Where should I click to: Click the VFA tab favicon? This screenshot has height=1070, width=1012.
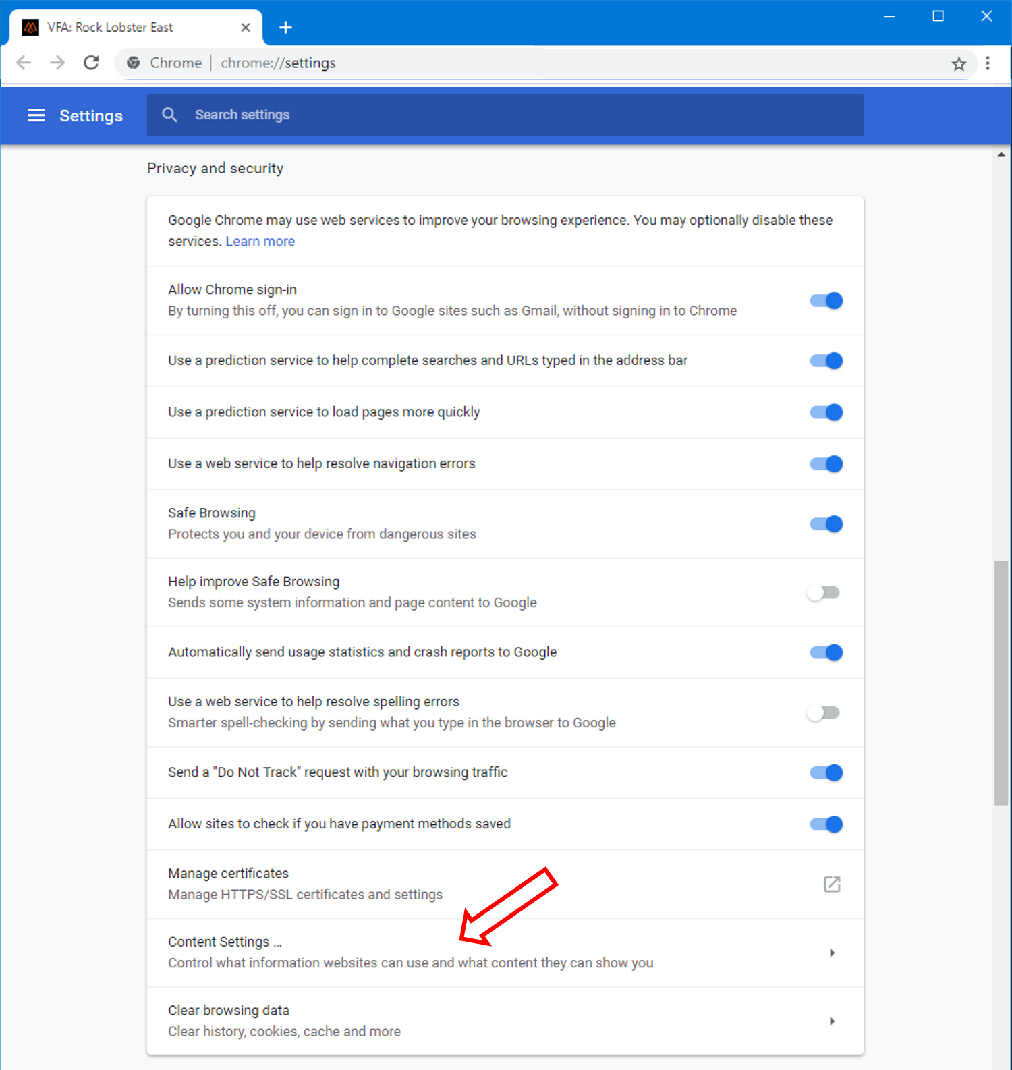[x=30, y=27]
